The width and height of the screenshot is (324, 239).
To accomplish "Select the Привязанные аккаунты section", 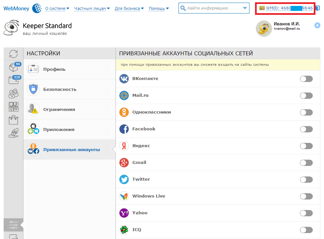I will (69, 149).
